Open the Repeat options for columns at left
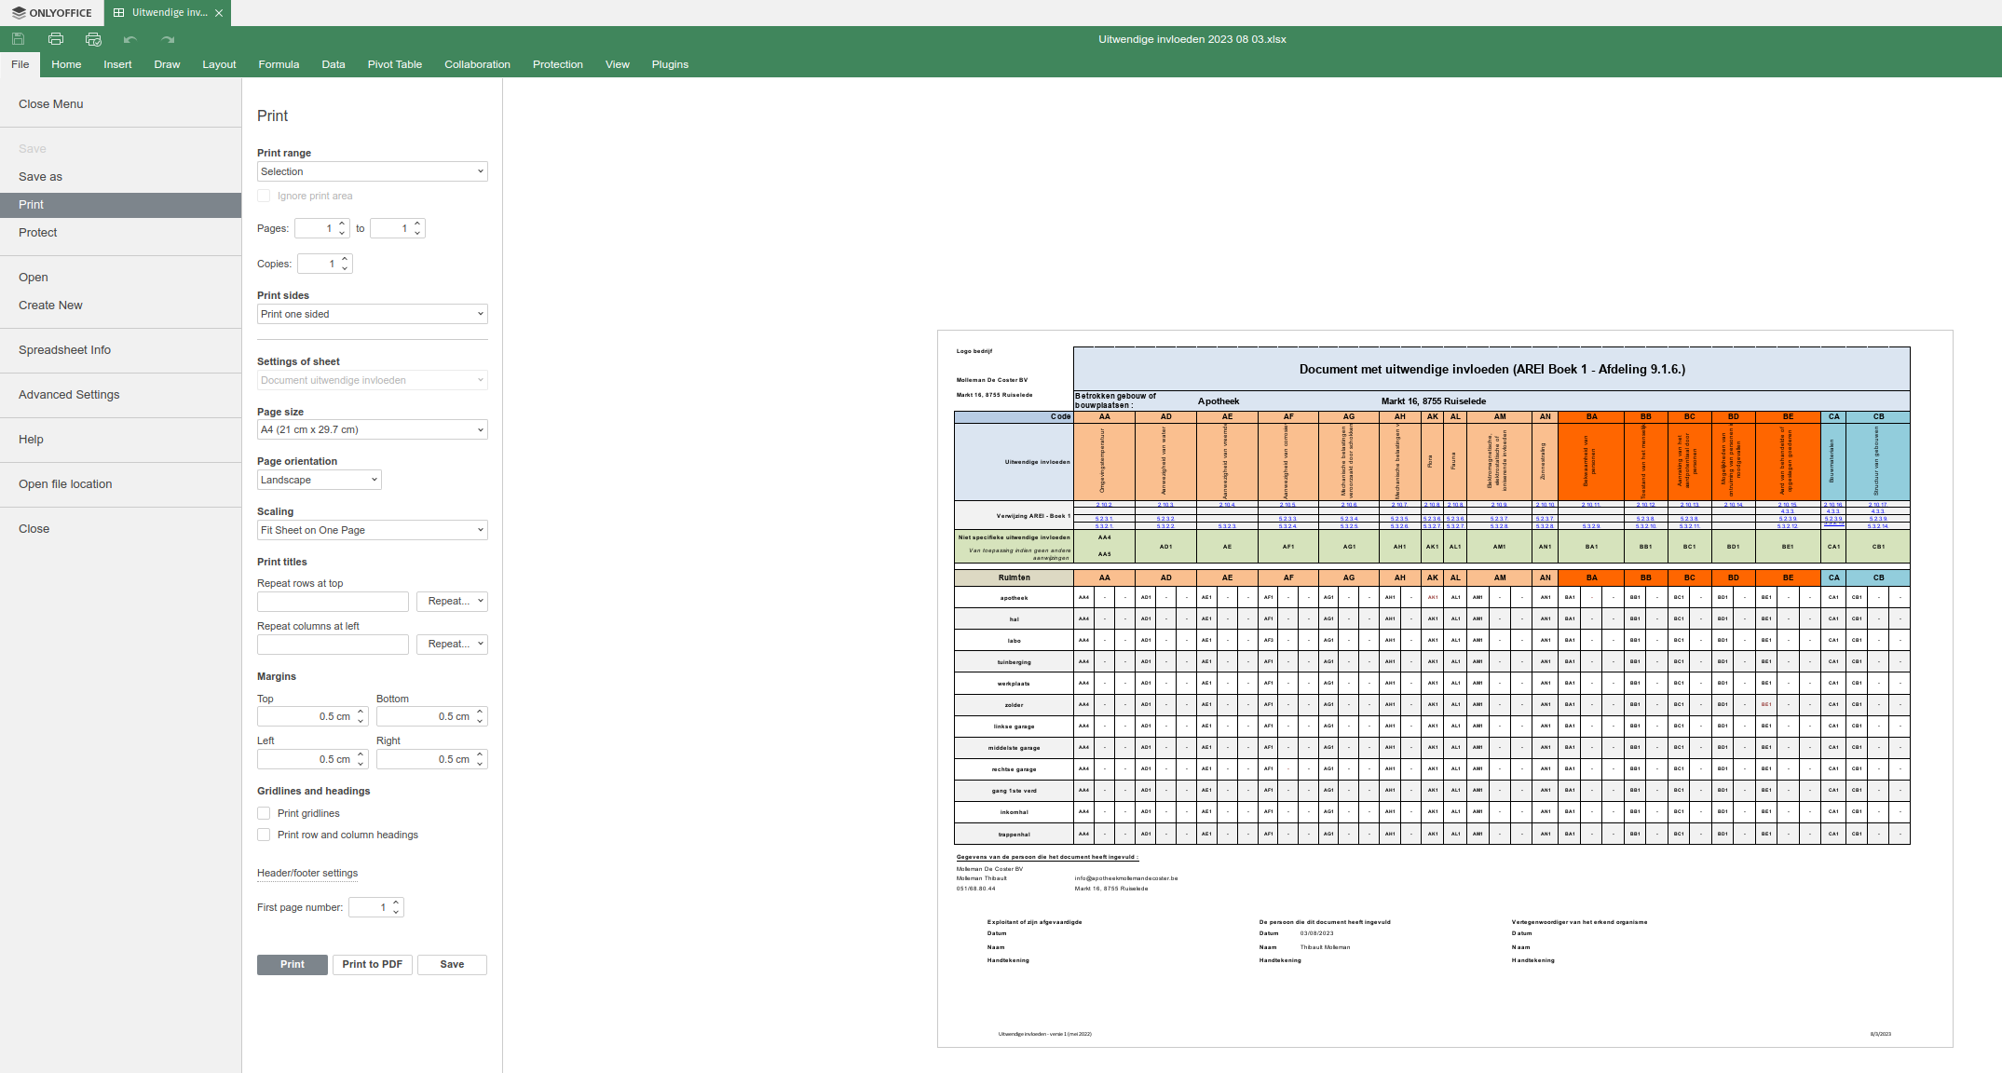 [452, 644]
